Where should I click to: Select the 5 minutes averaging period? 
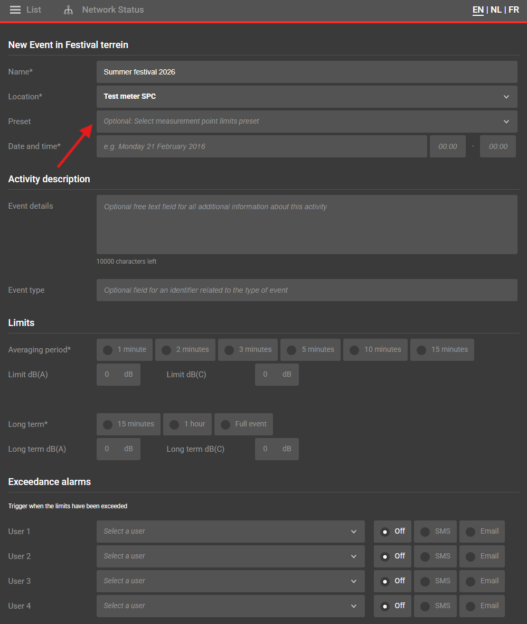click(x=310, y=350)
